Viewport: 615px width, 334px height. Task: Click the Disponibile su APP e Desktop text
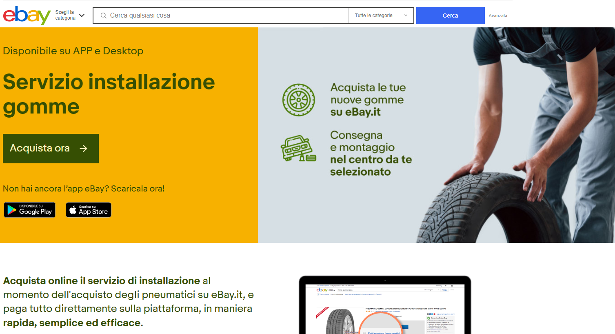pos(73,51)
